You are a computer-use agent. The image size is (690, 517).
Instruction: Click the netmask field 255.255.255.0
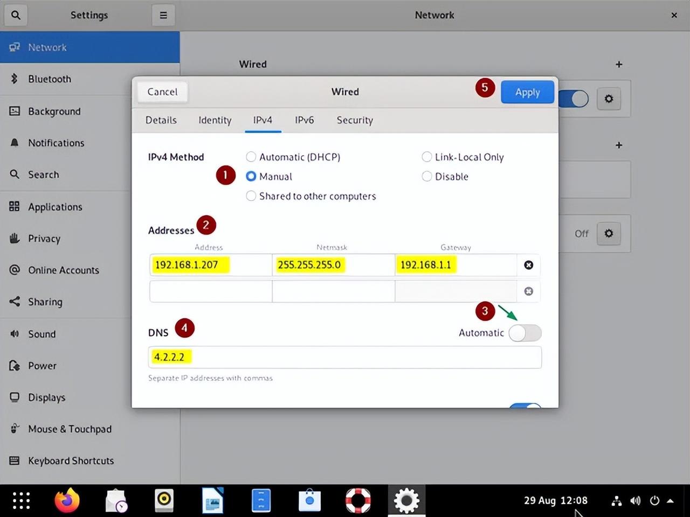334,265
